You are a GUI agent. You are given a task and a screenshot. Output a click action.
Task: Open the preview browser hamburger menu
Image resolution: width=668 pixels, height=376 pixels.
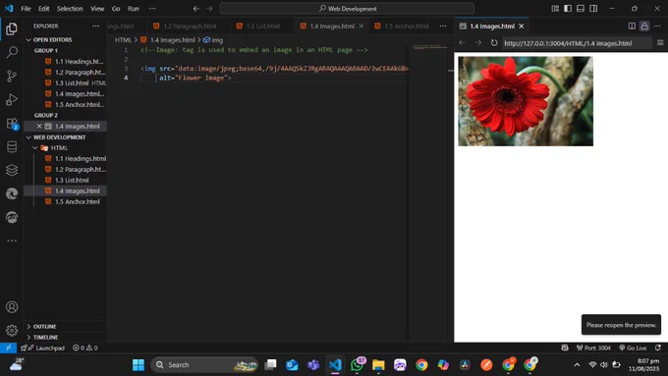pos(660,43)
